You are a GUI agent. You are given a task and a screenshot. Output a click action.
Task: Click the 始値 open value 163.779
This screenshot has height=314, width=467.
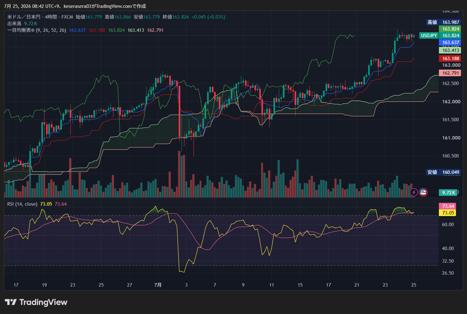94,17
